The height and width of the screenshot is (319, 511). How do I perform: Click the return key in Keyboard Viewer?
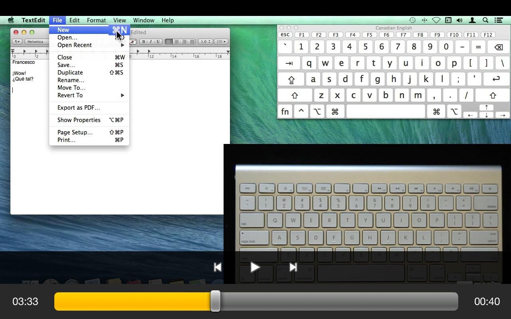click(x=496, y=79)
